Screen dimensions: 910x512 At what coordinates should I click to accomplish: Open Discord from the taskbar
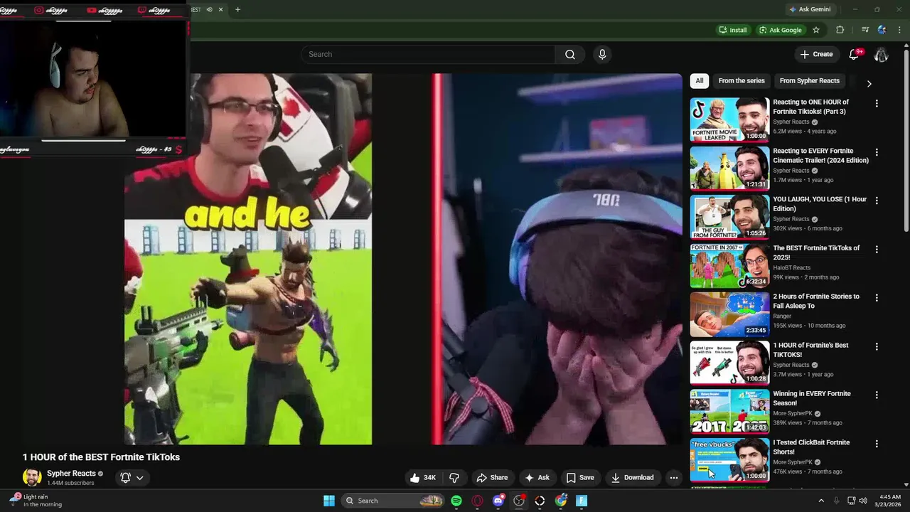pos(498,501)
